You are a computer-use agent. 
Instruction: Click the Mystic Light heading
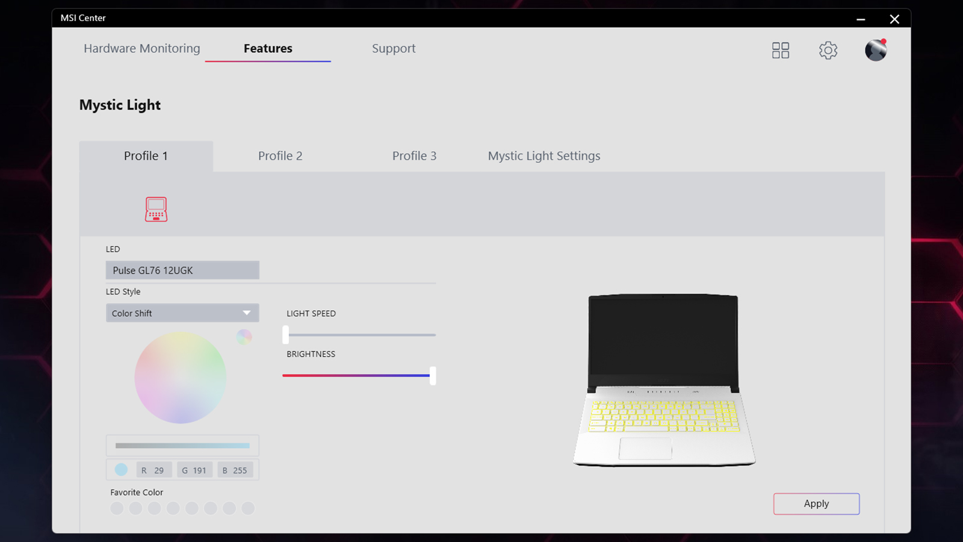(120, 105)
